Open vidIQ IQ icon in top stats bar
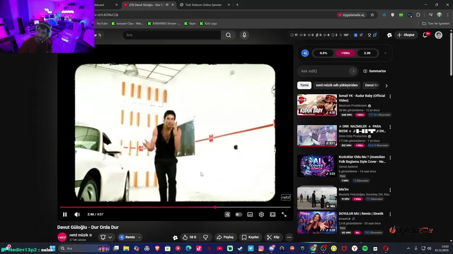453x254 pixels. pos(355,35)
